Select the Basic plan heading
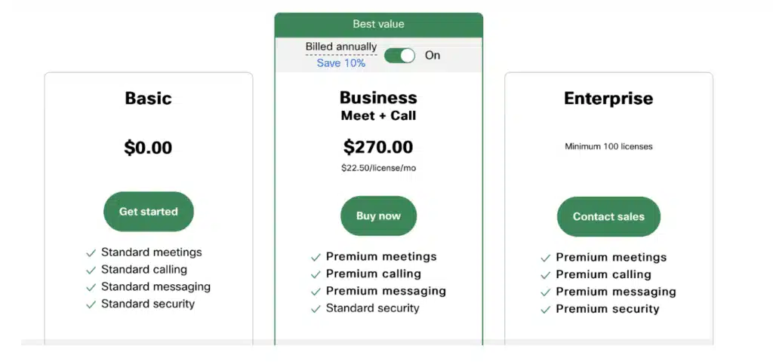Image resolution: width=773 pixels, height=364 pixels. [x=148, y=98]
